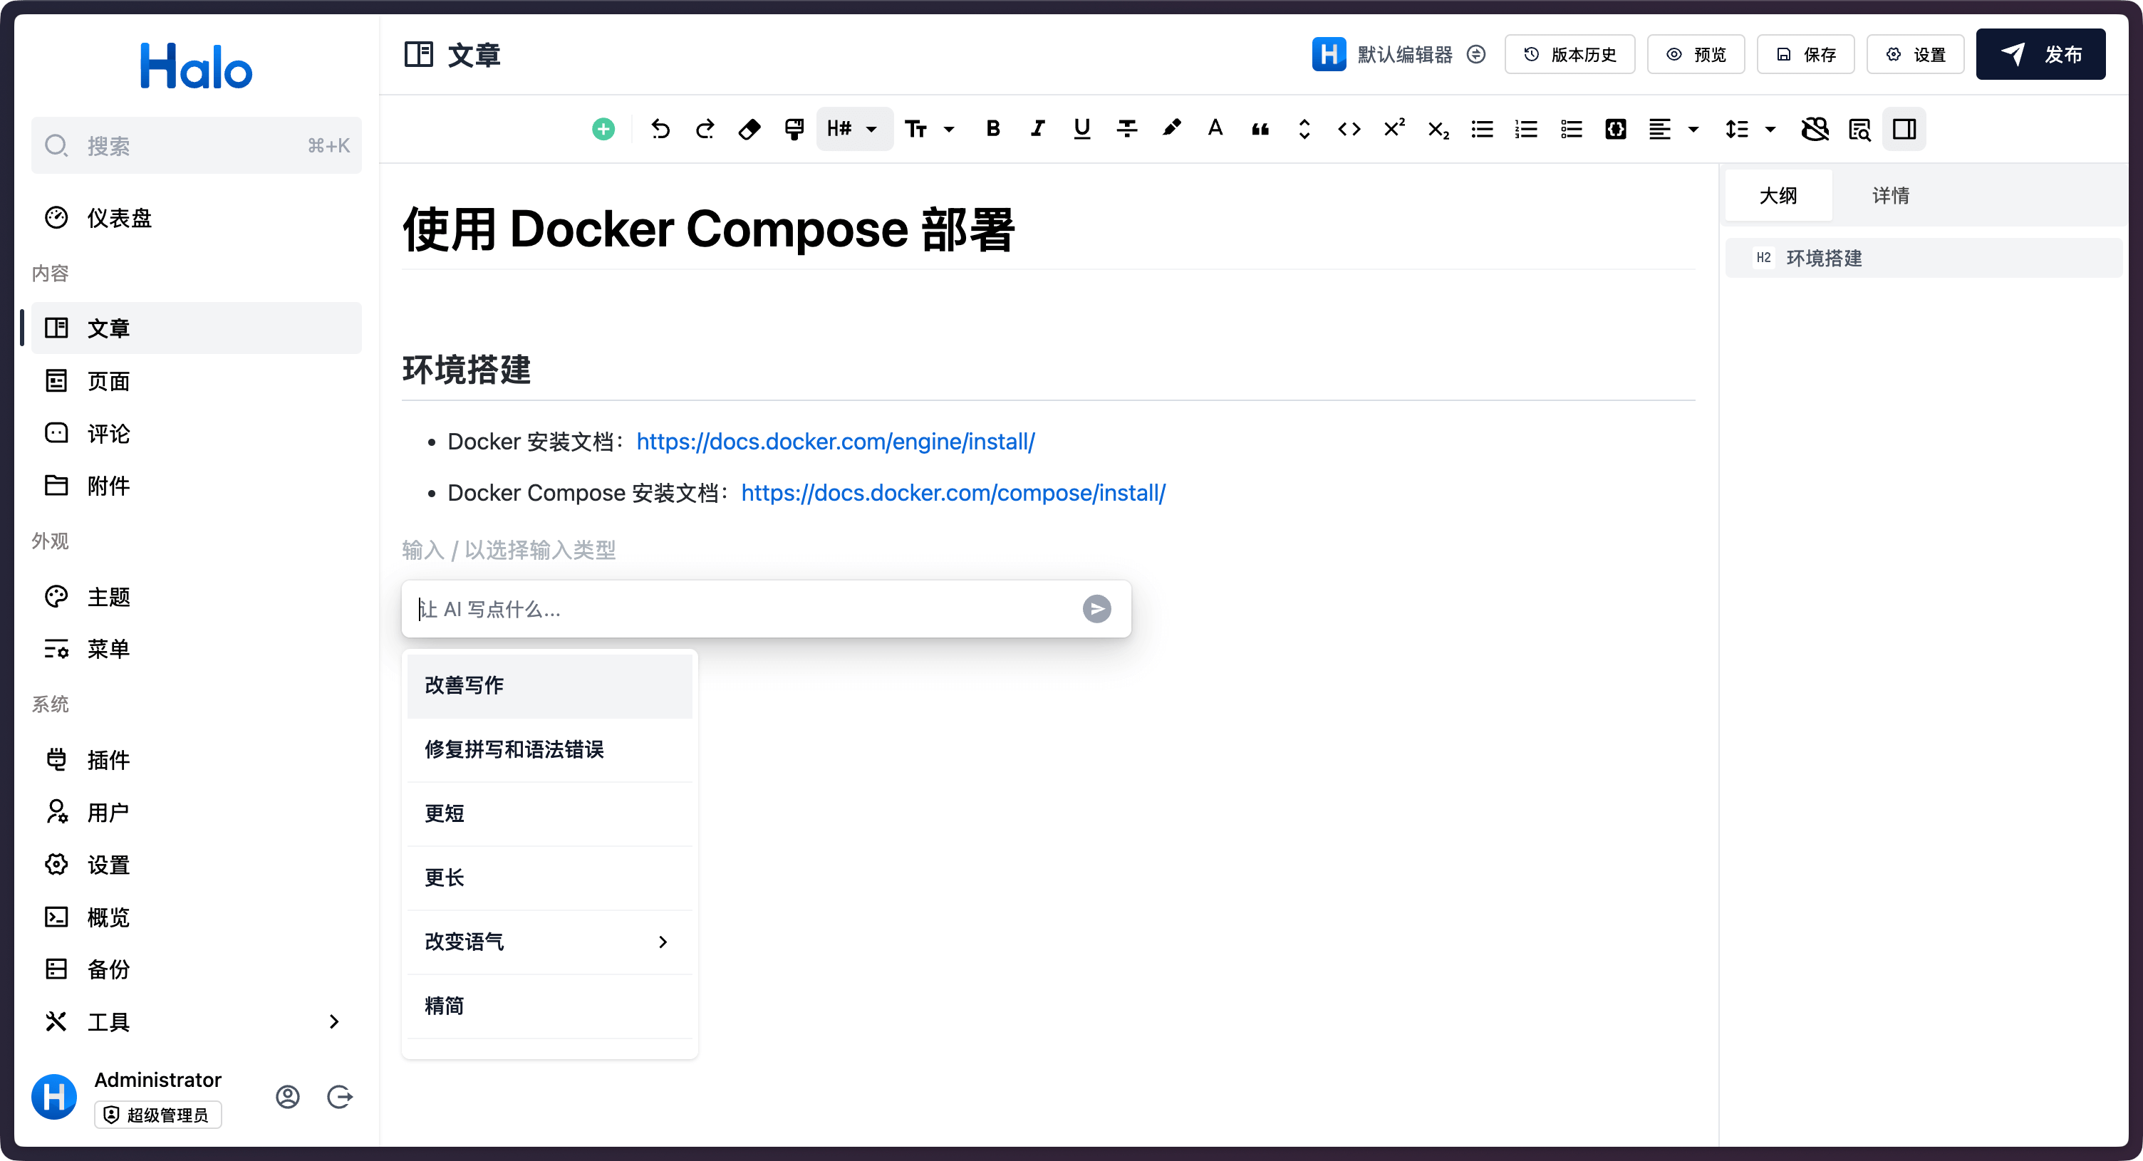Click the 保存 save button
Screen dimensions: 2143x1161
tap(1806, 54)
